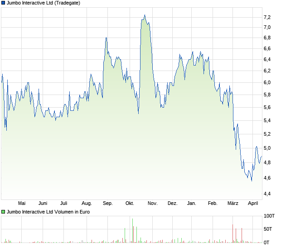Click the 6,2 price axis value
This screenshot has width=281, height=247.
267,71
